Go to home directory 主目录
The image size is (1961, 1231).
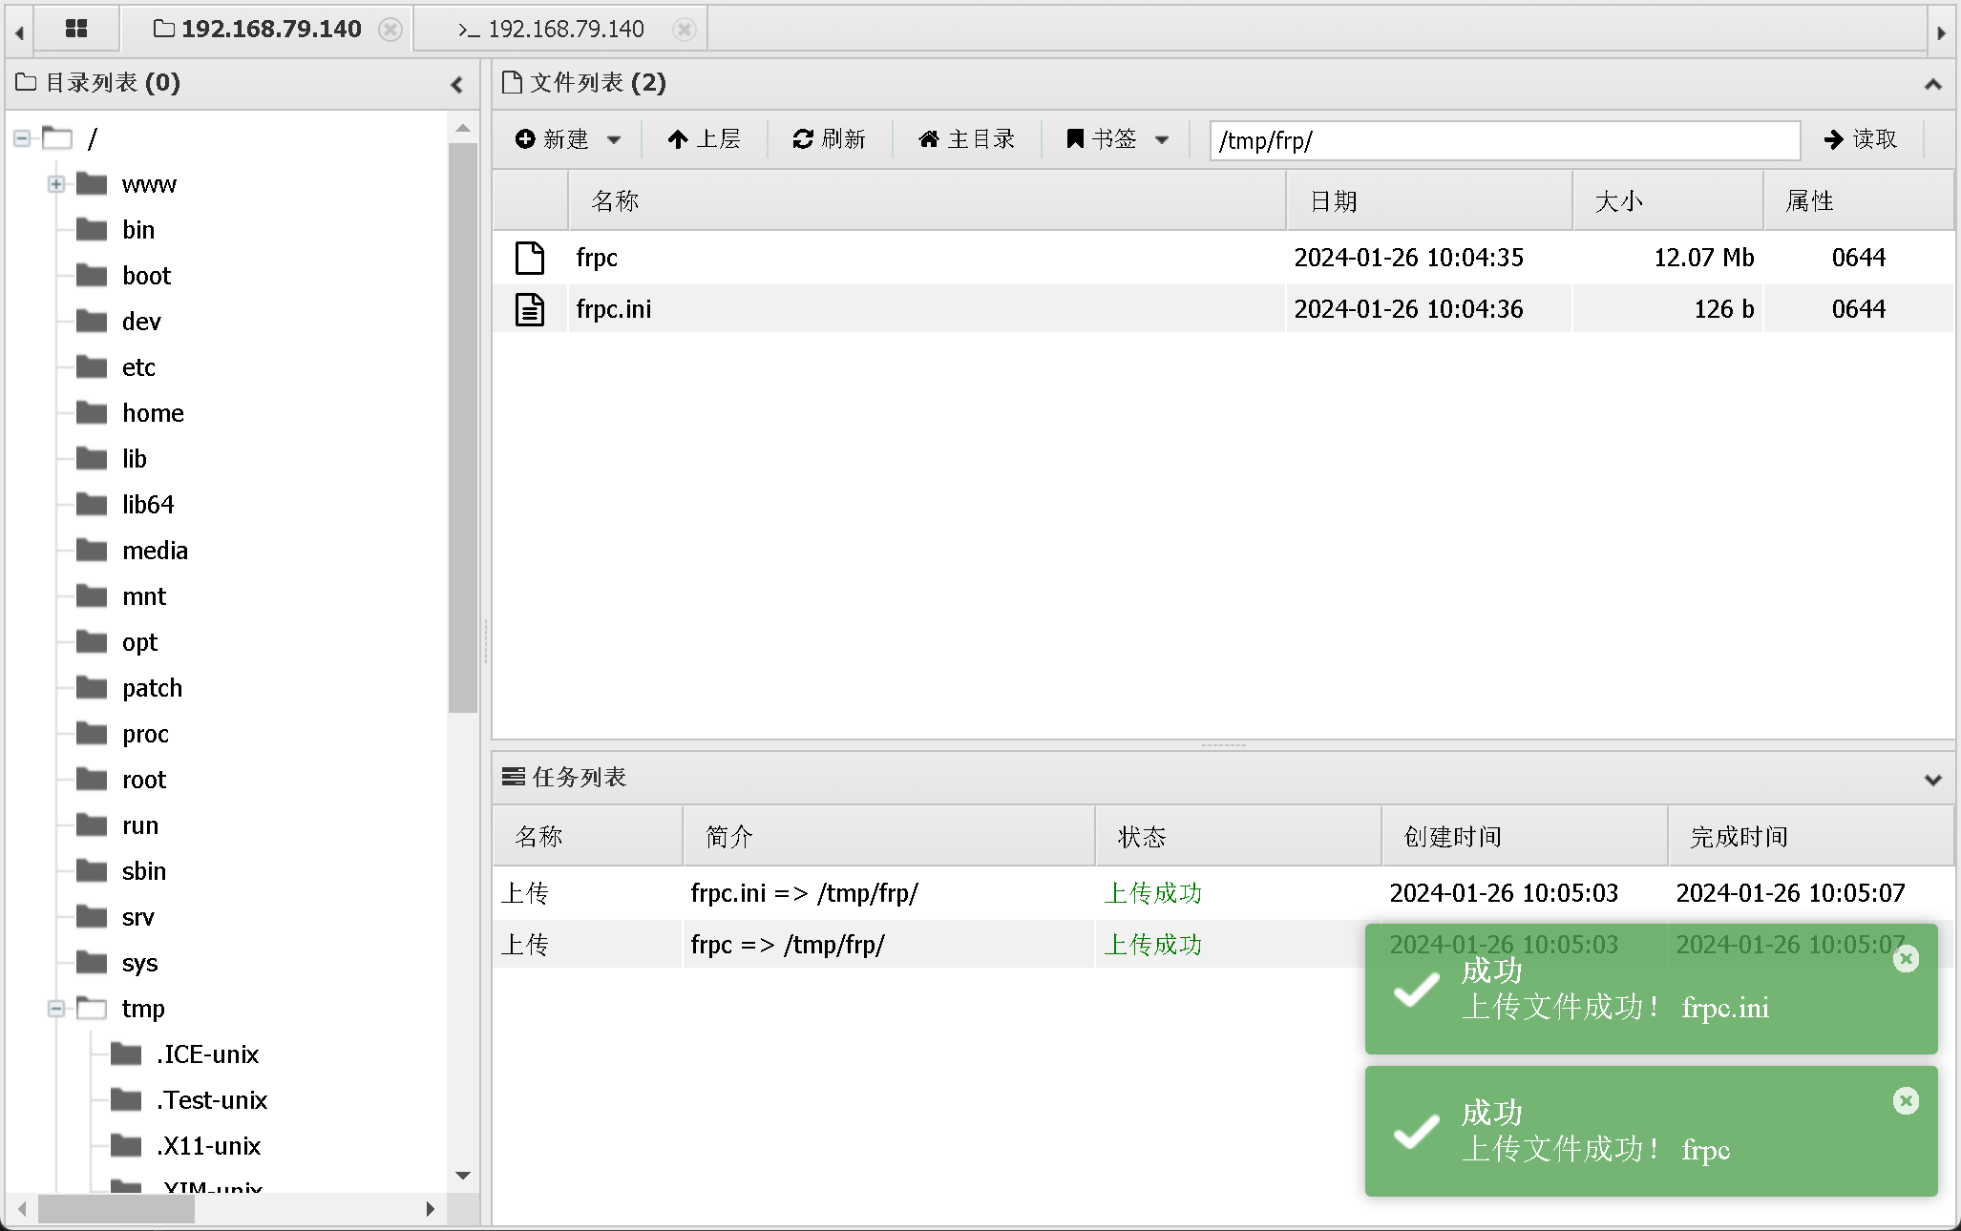pyautogui.click(x=966, y=139)
